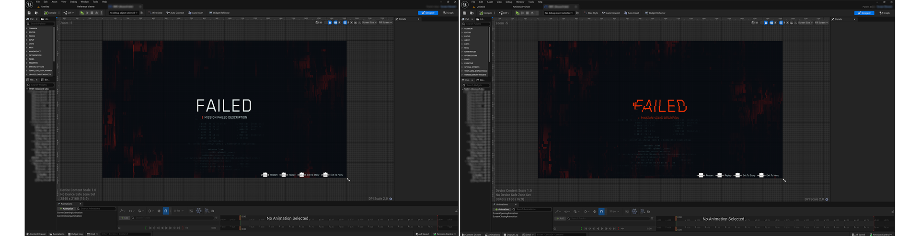Open the Asset menu in left window
This screenshot has height=236, width=920.
click(54, 2)
